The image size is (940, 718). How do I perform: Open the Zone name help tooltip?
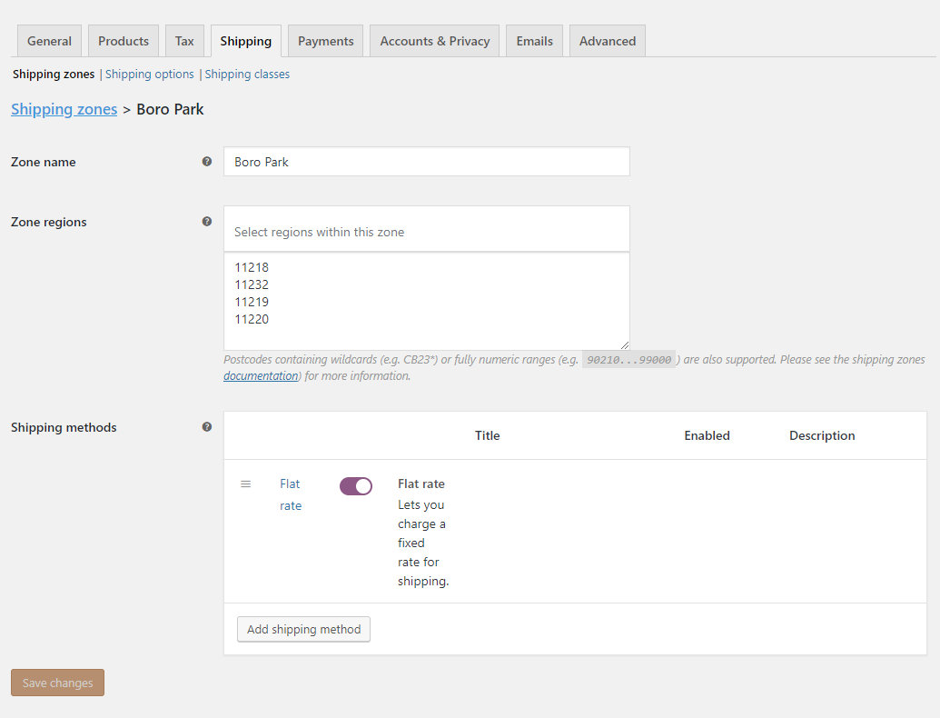[207, 161]
